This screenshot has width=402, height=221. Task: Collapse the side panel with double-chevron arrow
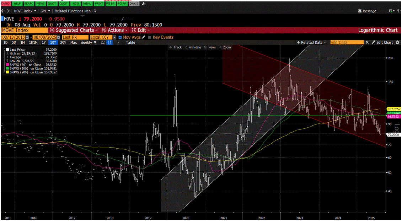[x=367, y=42]
